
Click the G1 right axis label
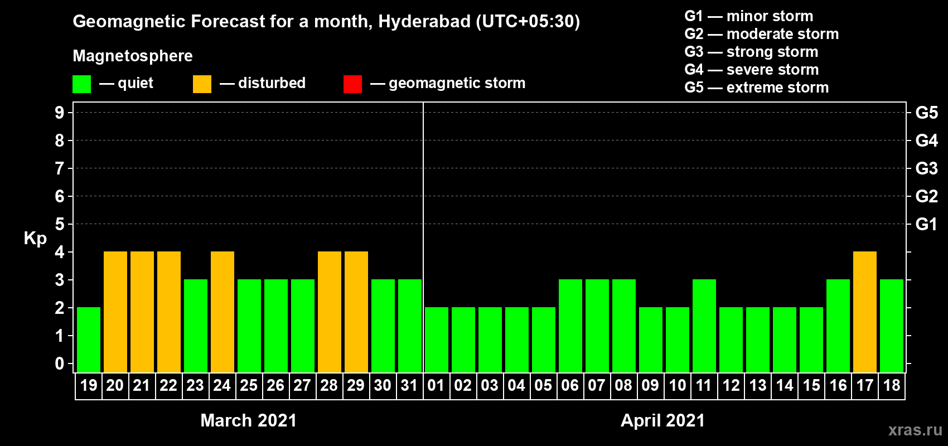(927, 224)
